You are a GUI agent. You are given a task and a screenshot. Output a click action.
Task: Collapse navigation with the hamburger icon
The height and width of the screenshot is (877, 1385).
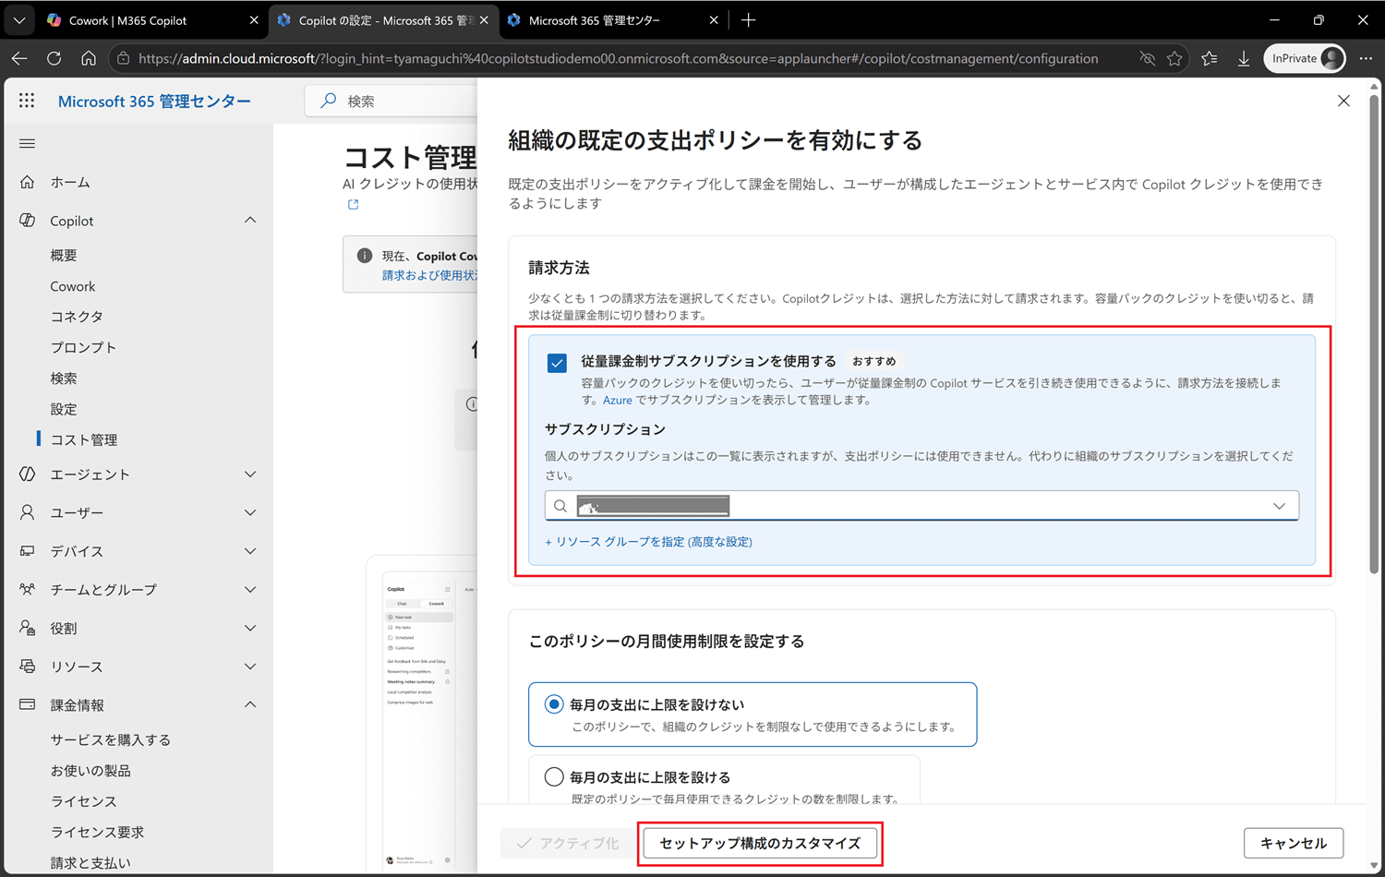(x=27, y=143)
